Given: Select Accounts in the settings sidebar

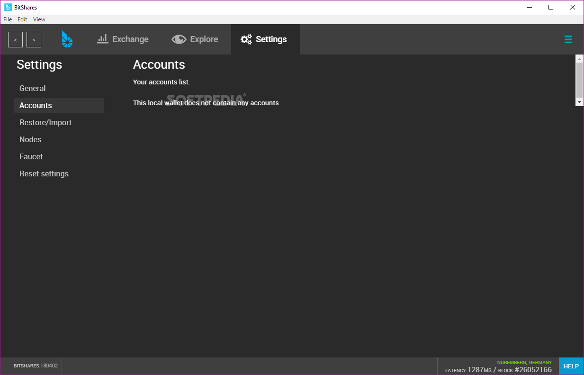Looking at the screenshot, I should tap(59, 105).
